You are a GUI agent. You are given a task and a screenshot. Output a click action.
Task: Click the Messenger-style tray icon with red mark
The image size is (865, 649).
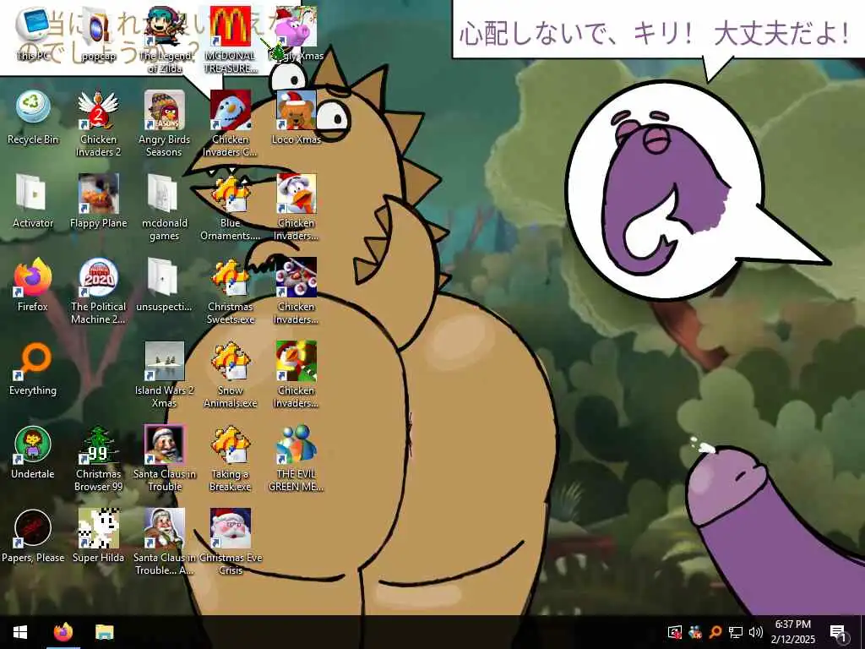[x=695, y=632]
